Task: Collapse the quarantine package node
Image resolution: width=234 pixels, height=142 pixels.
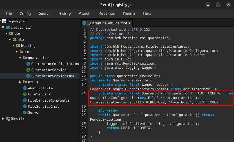Action: [20, 58]
